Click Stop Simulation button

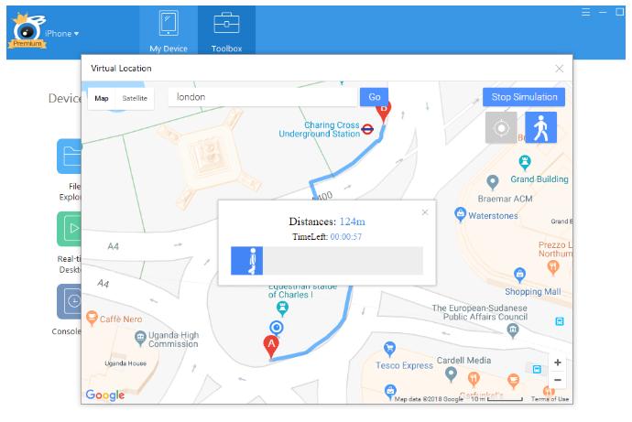pos(524,97)
